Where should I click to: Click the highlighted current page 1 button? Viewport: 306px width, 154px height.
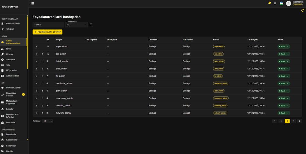pos(287,121)
